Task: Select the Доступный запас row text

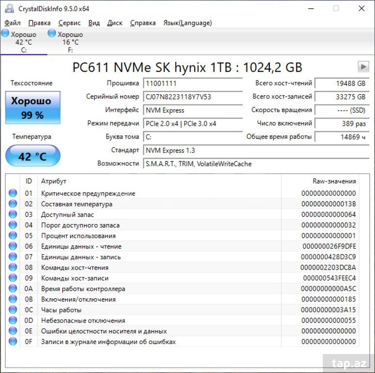Action: (67, 215)
